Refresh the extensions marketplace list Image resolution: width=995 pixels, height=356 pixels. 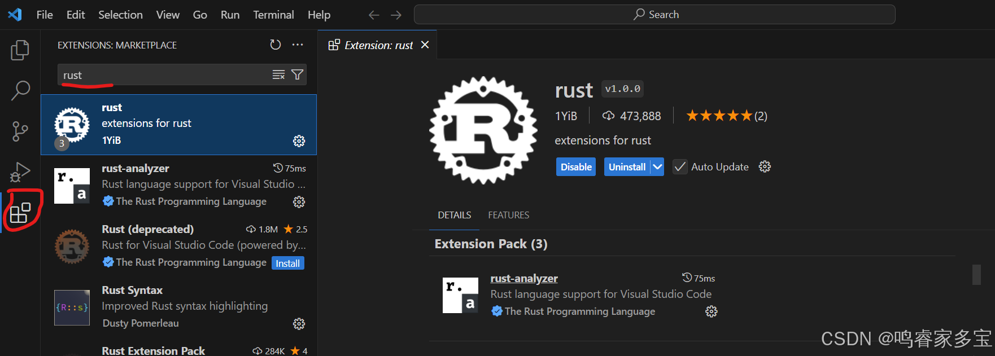pos(276,45)
